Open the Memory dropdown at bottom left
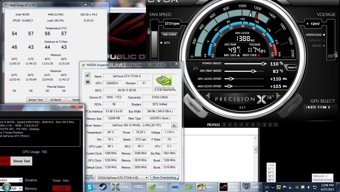This screenshot has height=192, width=340. click(x=20, y=188)
